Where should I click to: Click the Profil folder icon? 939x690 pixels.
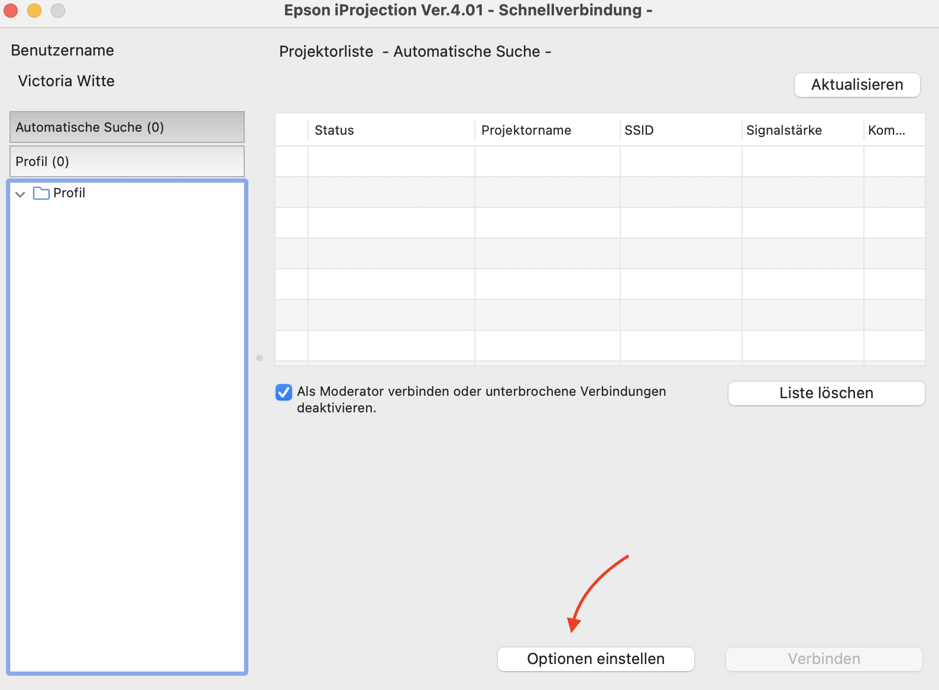coord(41,193)
